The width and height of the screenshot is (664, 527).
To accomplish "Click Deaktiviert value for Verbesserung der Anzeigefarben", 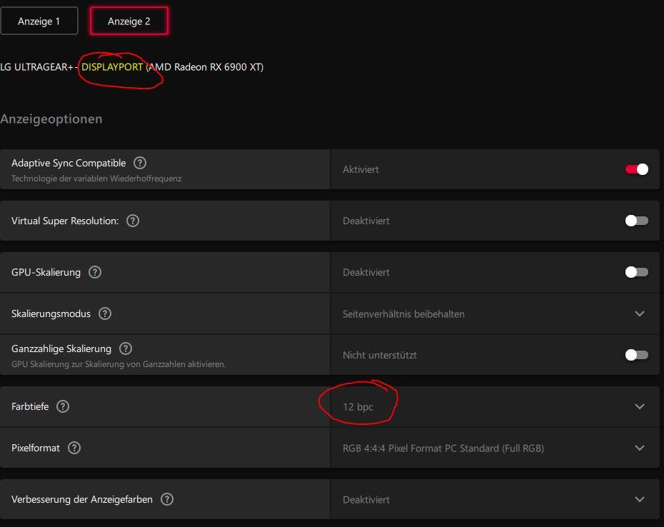I will [366, 499].
